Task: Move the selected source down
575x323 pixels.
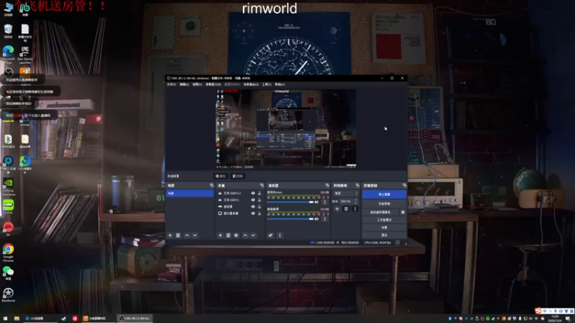Action: [x=253, y=235]
